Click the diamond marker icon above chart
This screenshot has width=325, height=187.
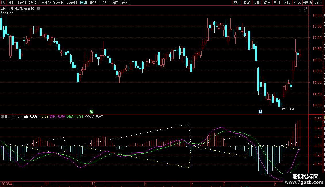(x=300, y=9)
